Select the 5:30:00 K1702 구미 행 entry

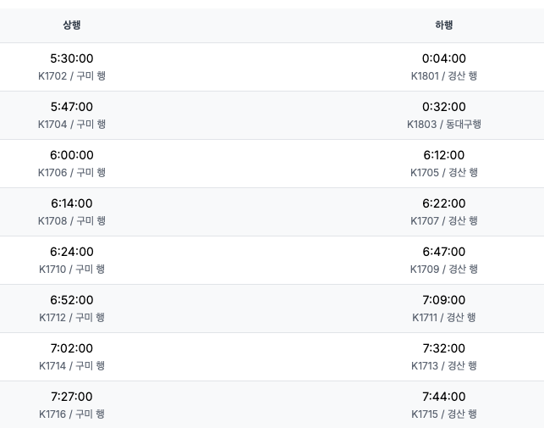72,67
